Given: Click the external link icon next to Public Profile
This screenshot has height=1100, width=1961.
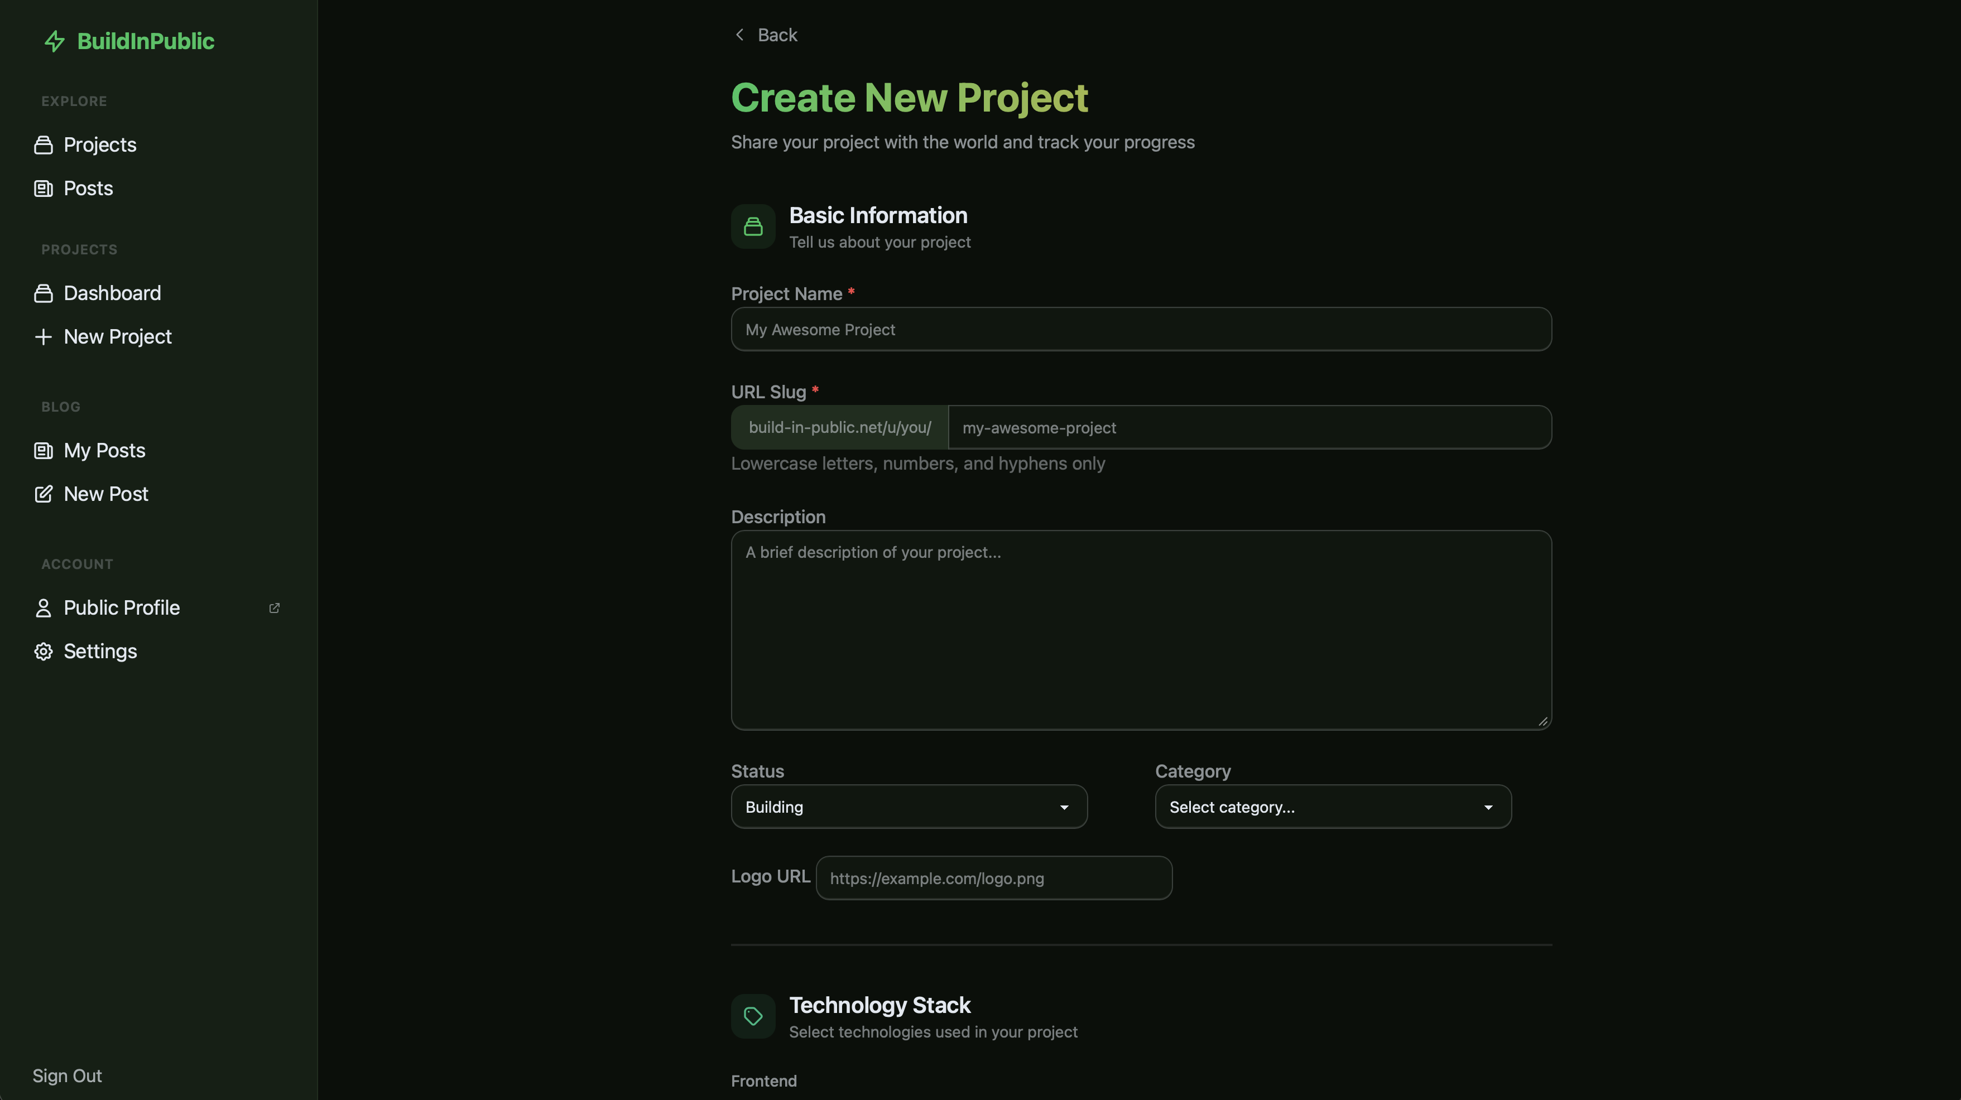Looking at the screenshot, I should tap(274, 608).
